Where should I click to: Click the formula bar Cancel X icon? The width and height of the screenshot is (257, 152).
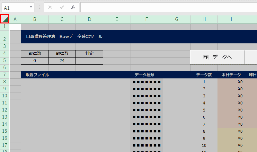coord(50,7)
